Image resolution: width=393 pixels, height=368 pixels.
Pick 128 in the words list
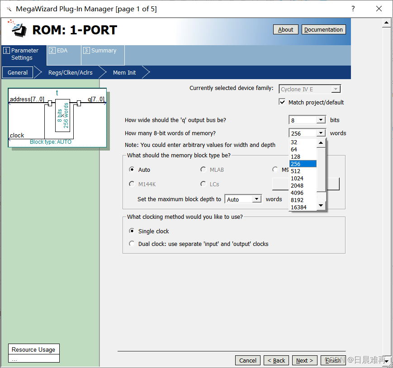click(x=303, y=156)
